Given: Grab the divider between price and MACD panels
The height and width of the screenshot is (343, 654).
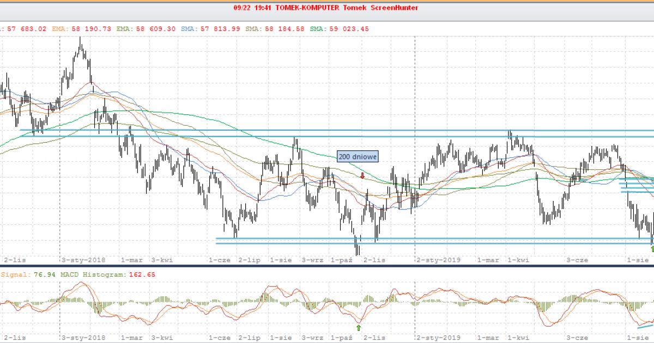Looking at the screenshot, I should point(327,265).
